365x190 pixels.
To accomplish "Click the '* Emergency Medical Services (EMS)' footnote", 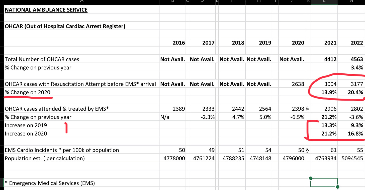I will [x=50, y=183].
